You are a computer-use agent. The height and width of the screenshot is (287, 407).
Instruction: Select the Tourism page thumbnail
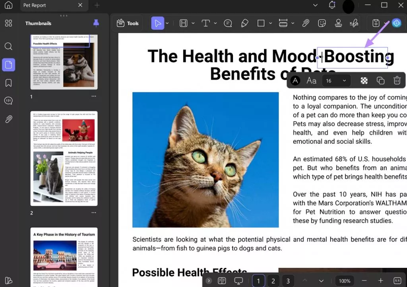(x=64, y=257)
